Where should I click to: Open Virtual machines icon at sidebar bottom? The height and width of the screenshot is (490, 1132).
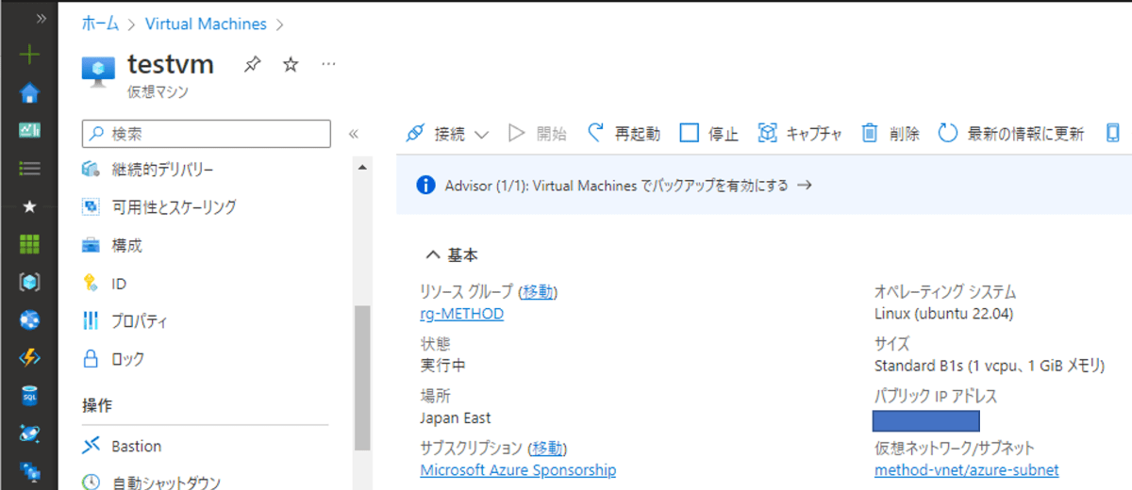pyautogui.click(x=30, y=470)
